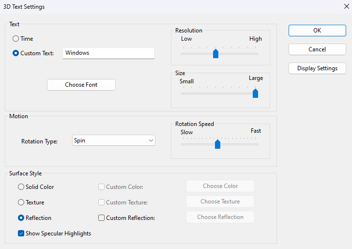Click the Size slider handle at Large
This screenshot has width=352, height=249.
(x=255, y=93)
